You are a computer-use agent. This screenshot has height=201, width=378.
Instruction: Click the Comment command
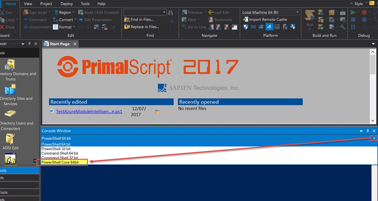pos(35,20)
